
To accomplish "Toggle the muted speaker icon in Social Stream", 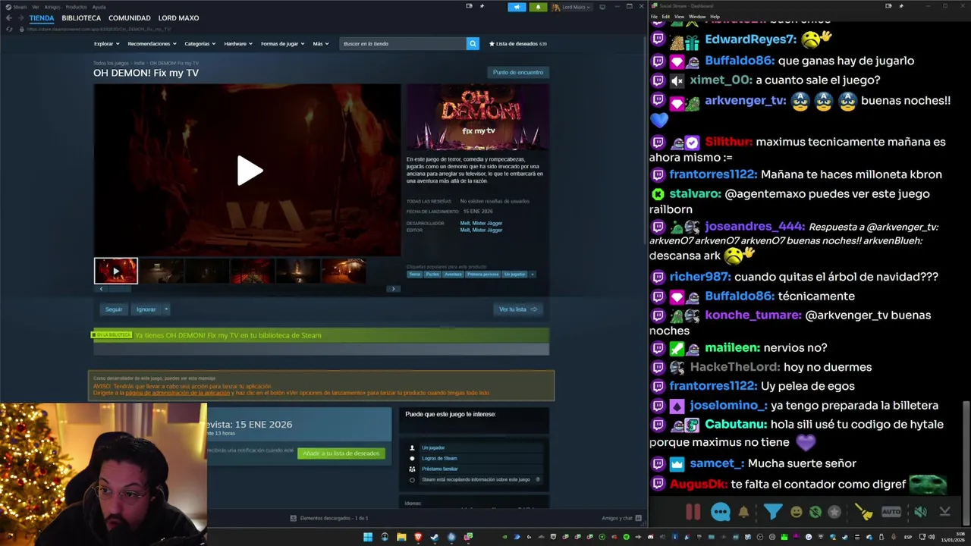I will click(920, 512).
